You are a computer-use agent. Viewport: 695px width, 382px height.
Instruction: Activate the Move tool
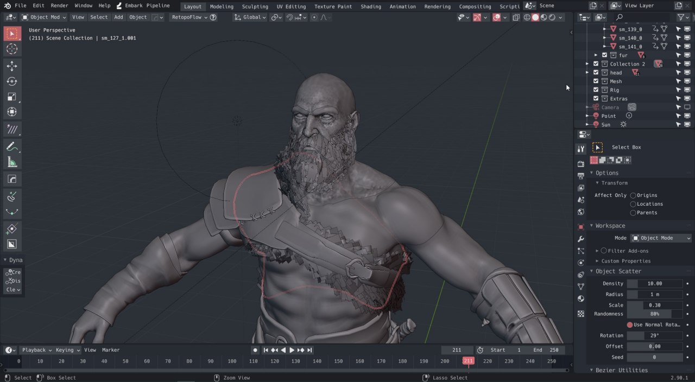click(12, 66)
